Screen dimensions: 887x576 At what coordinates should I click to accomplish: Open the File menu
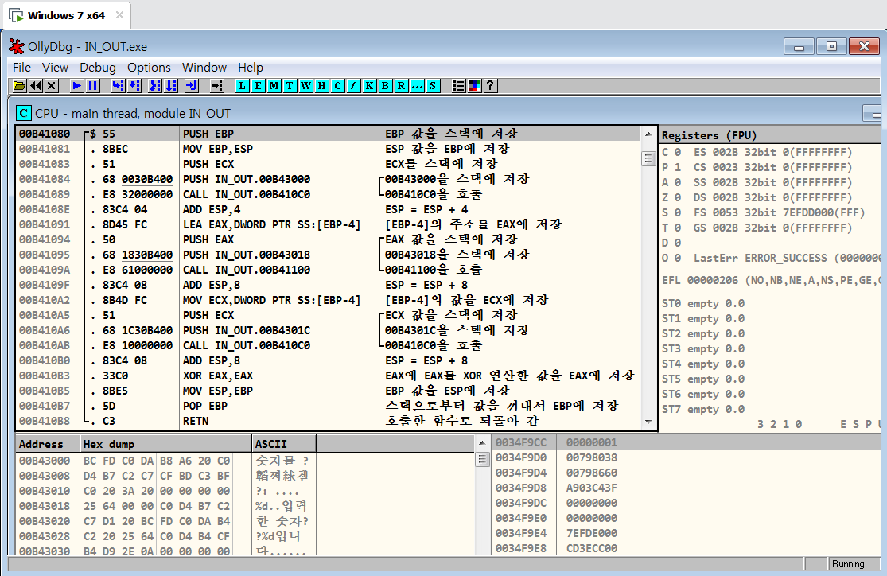click(22, 68)
